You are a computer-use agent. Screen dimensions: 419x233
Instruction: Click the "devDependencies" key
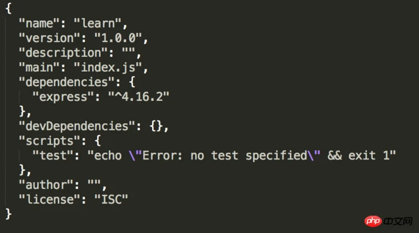77,126
